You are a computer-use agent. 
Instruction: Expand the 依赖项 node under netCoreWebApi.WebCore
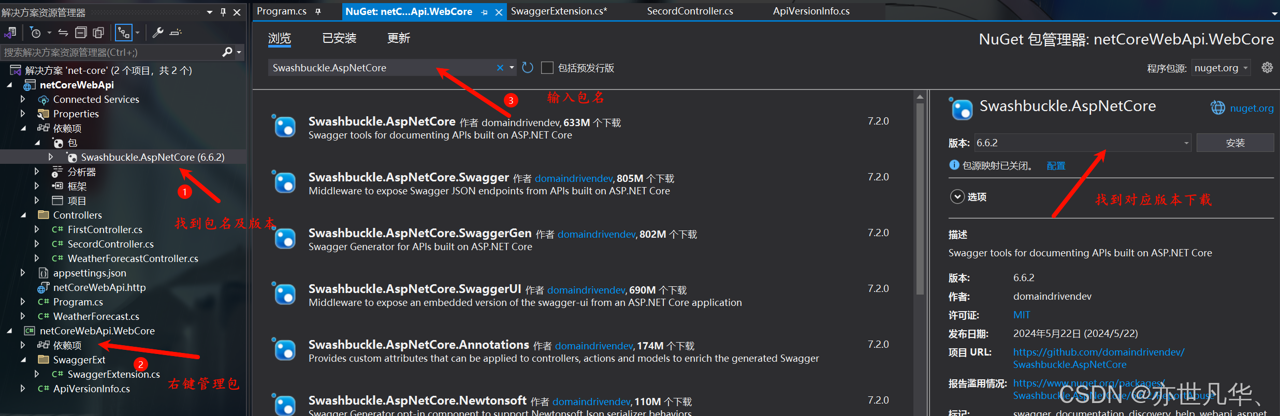(22, 345)
